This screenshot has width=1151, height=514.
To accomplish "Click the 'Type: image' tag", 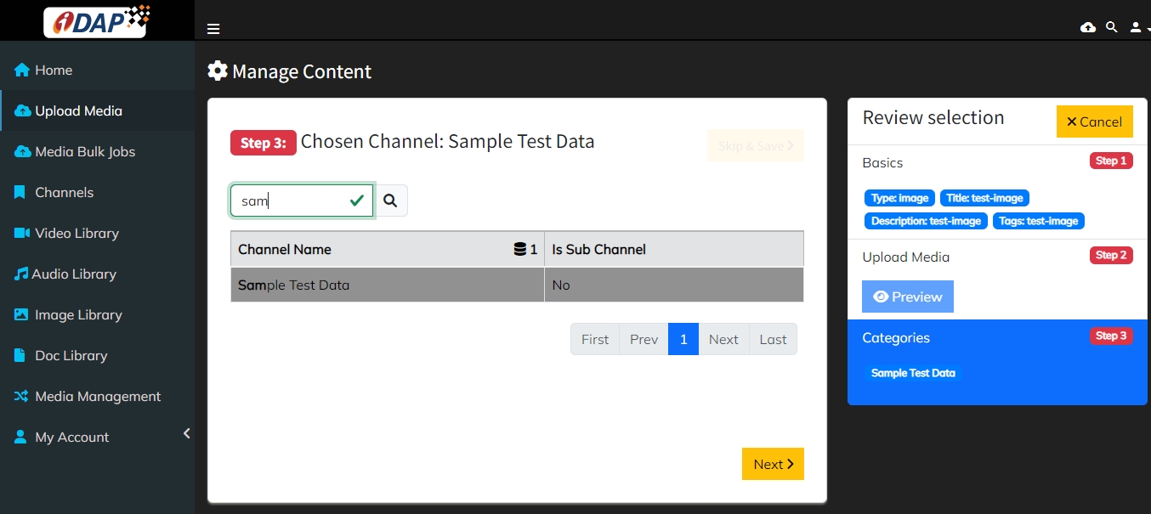I will (x=900, y=198).
